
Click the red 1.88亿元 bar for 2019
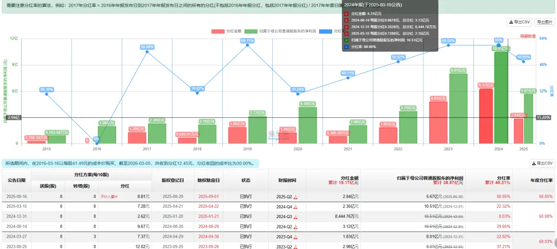237,135
